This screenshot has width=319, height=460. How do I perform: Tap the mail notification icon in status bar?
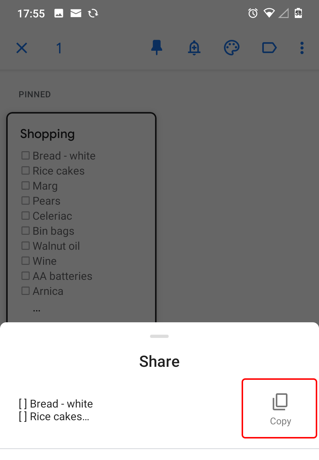(76, 13)
